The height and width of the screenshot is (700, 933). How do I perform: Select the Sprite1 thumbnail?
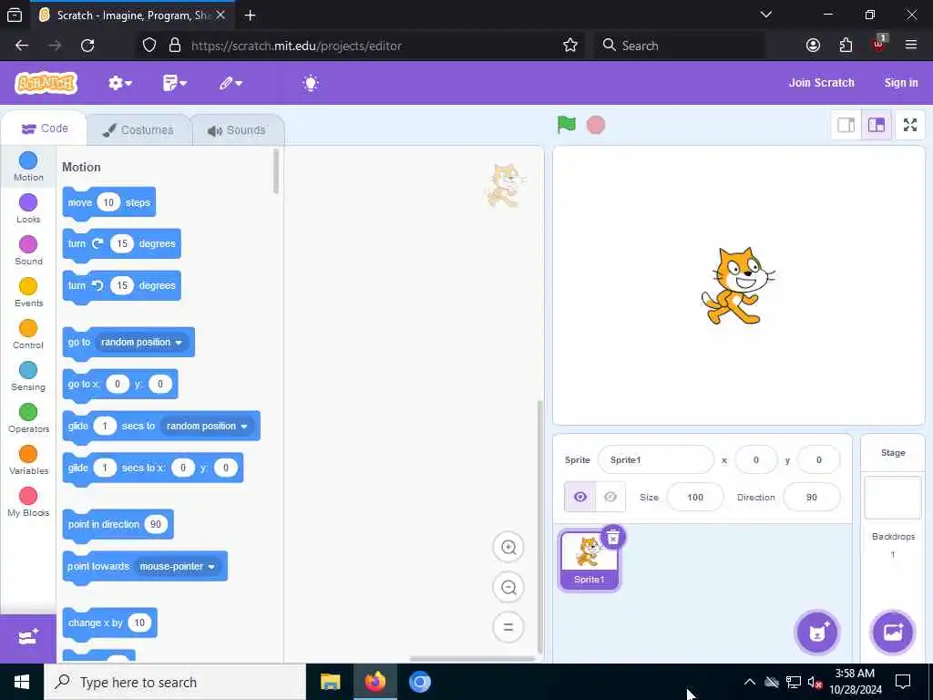click(590, 561)
